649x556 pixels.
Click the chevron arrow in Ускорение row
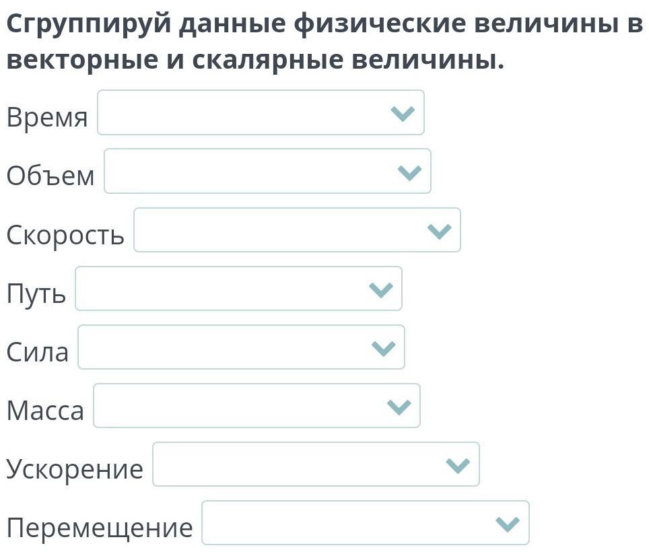click(x=458, y=465)
